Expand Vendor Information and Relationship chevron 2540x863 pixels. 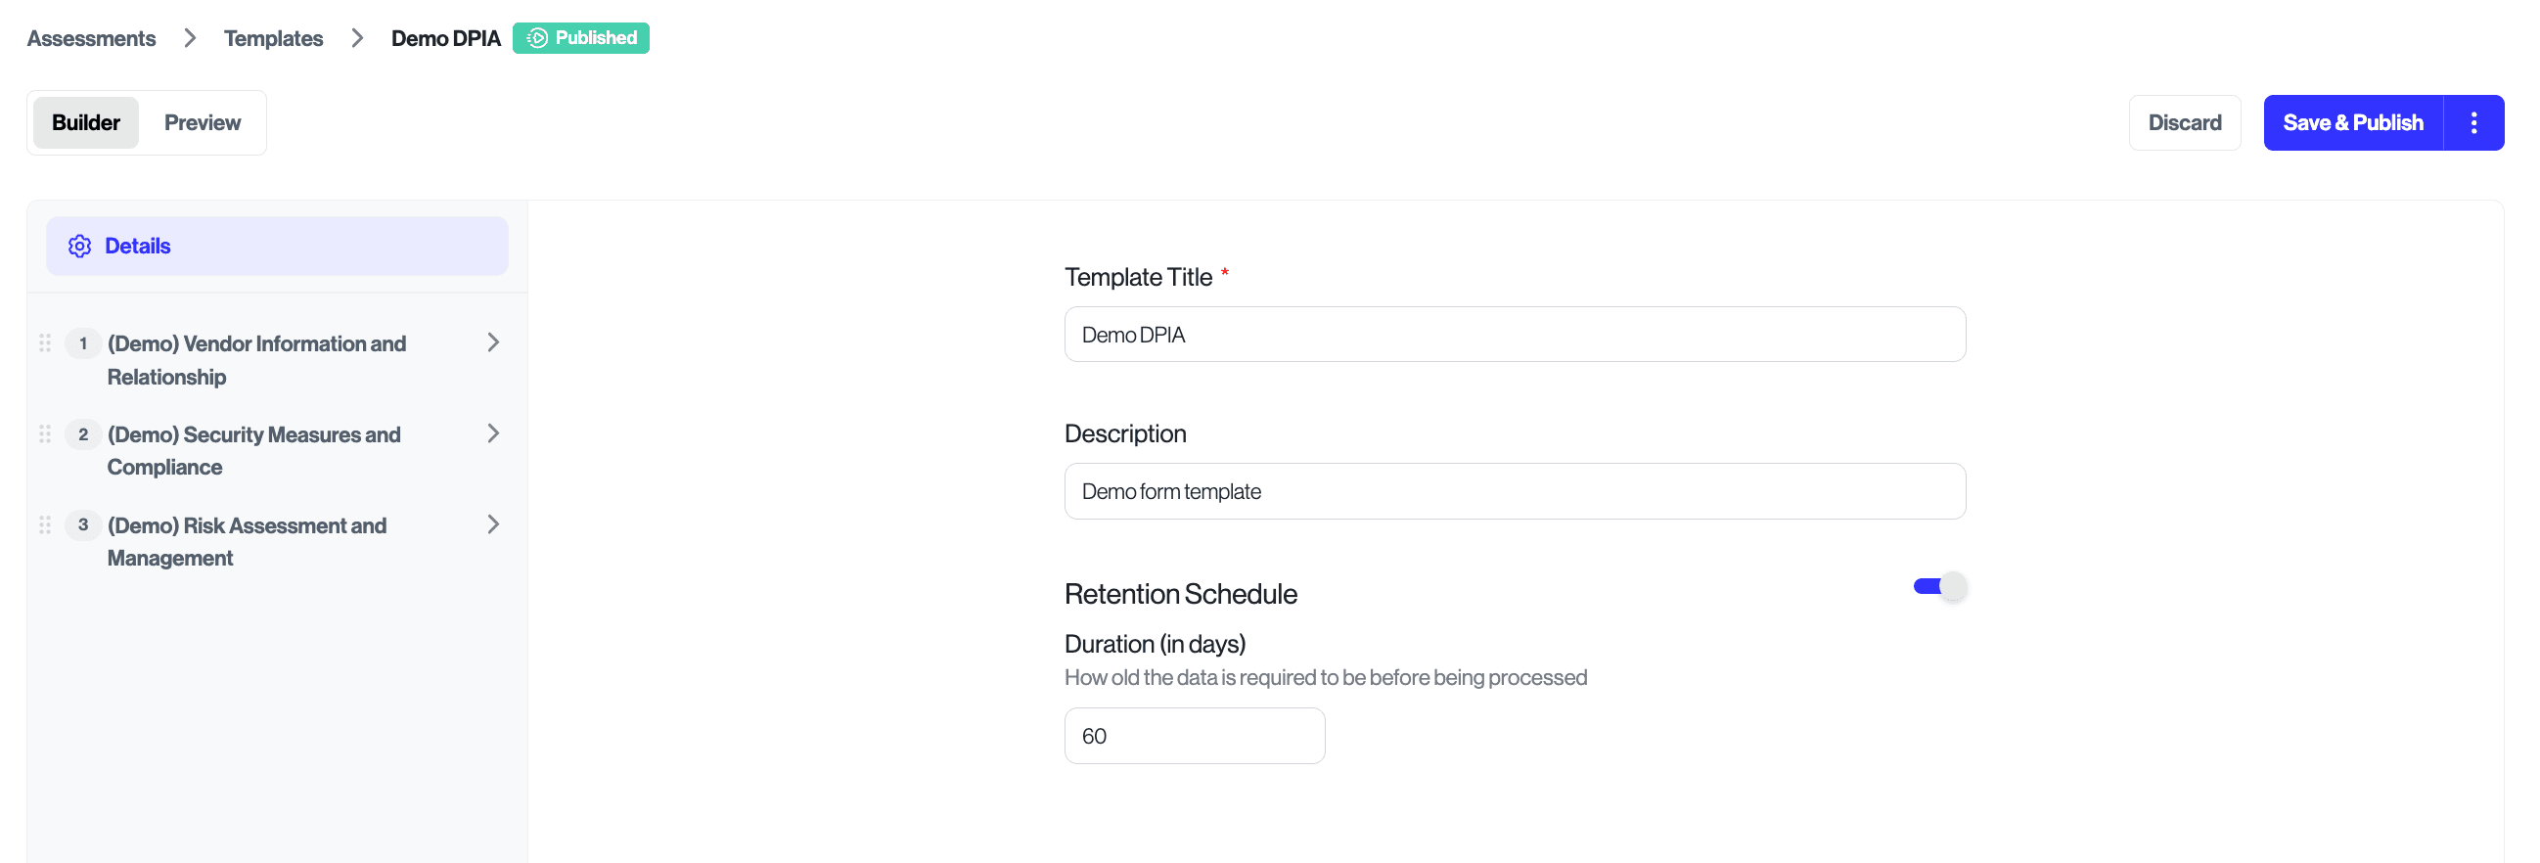(493, 342)
